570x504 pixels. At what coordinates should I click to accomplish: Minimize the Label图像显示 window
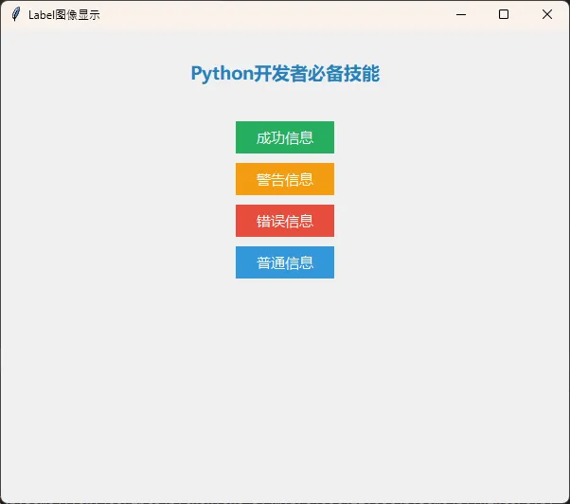460,14
